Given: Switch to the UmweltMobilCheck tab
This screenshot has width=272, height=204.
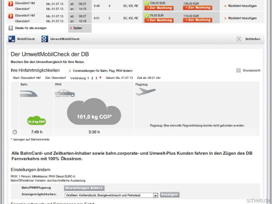Looking at the screenshot, I should pyautogui.click(x=65, y=39).
